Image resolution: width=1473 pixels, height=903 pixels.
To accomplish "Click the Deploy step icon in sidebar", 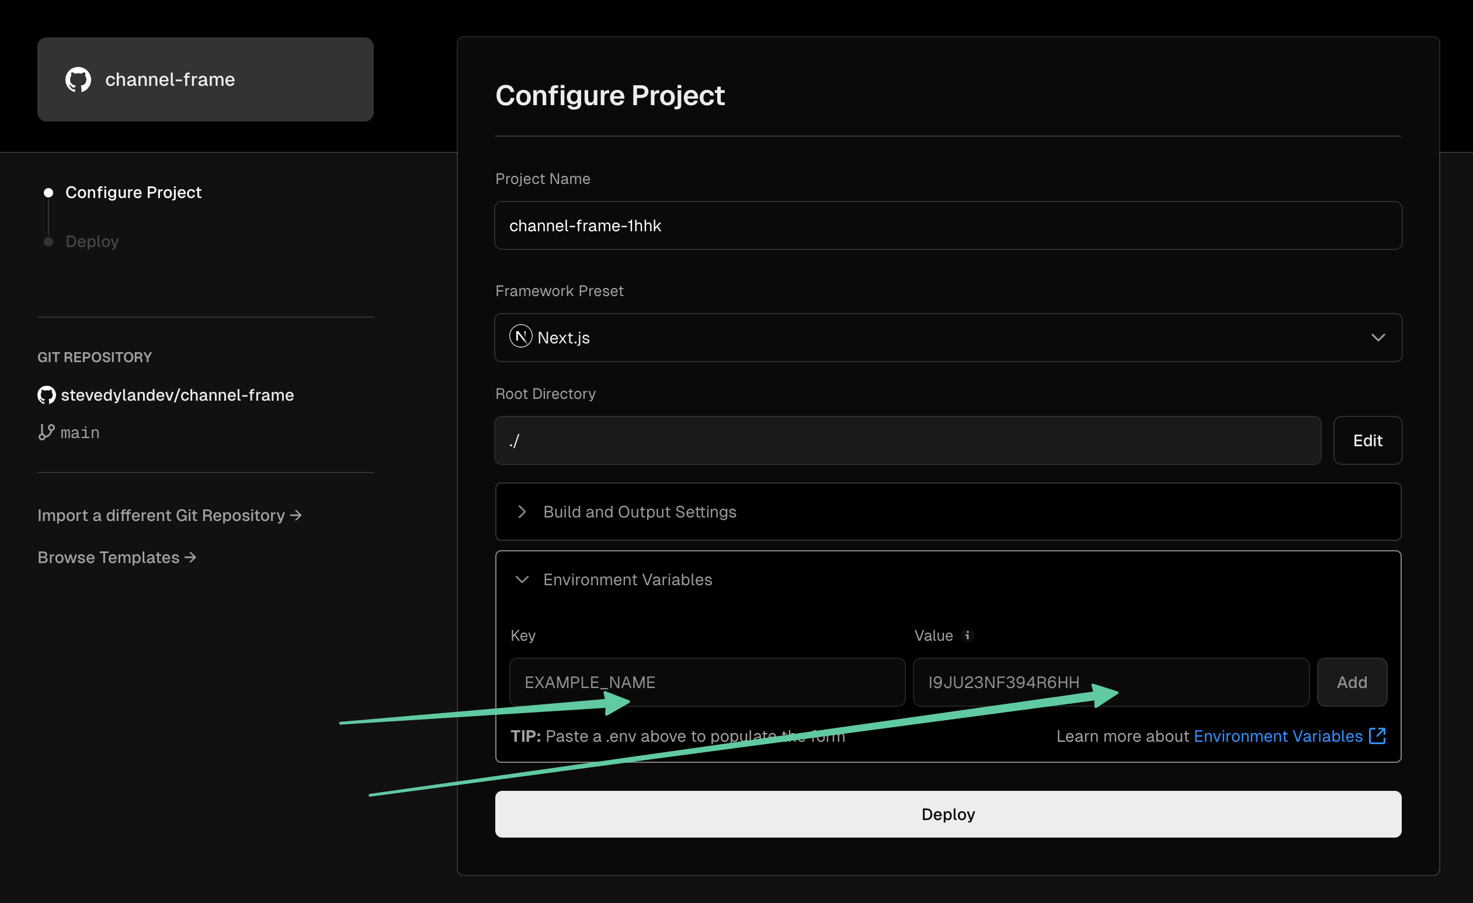I will pos(50,241).
